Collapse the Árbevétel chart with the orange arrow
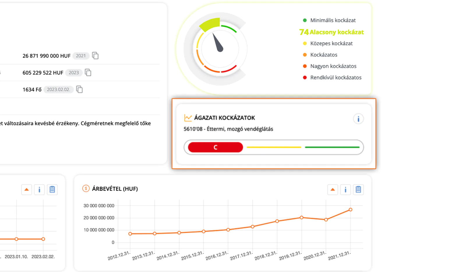The image size is (466, 272). pyautogui.click(x=333, y=190)
